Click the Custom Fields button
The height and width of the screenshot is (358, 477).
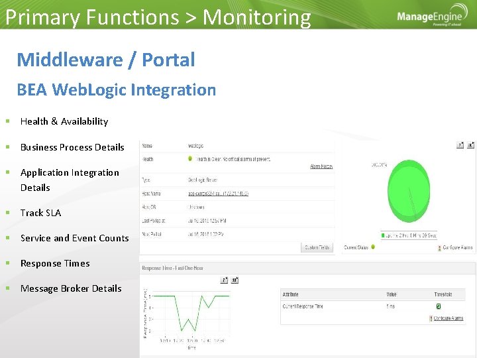pyautogui.click(x=317, y=247)
